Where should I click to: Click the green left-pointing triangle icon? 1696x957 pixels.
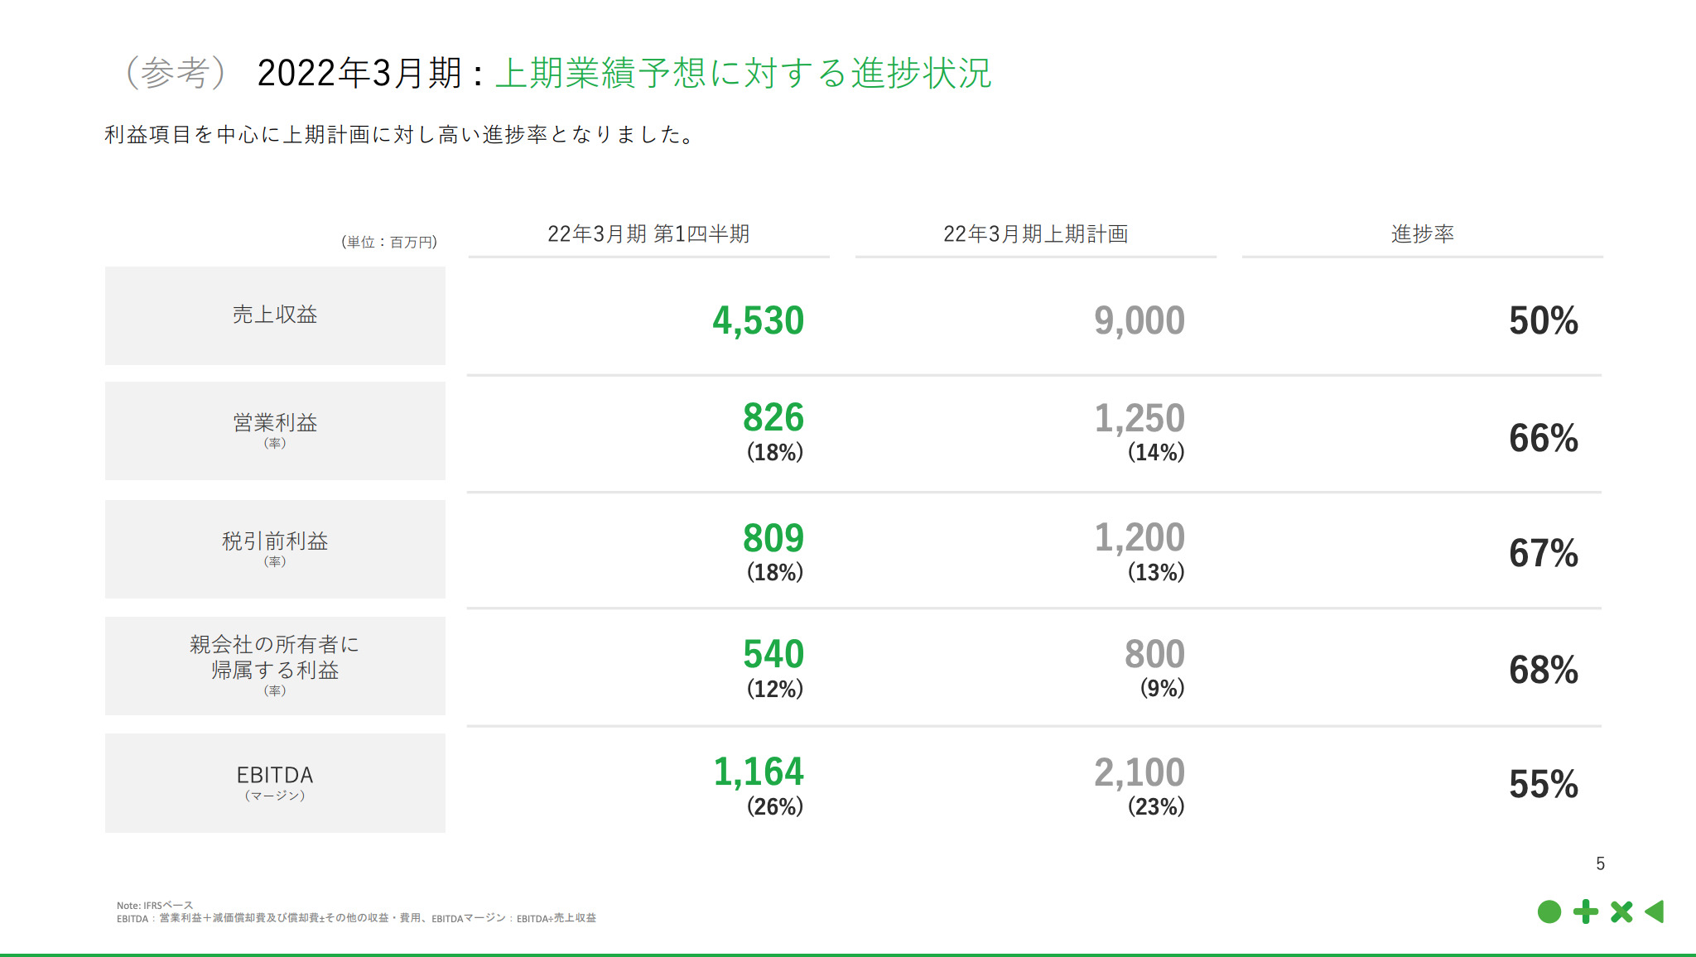point(1655,911)
